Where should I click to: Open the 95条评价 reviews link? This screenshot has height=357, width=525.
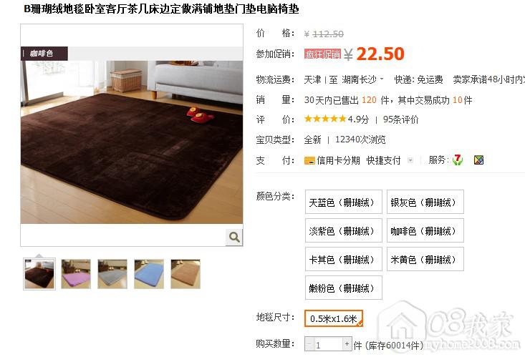pyautogui.click(x=401, y=119)
